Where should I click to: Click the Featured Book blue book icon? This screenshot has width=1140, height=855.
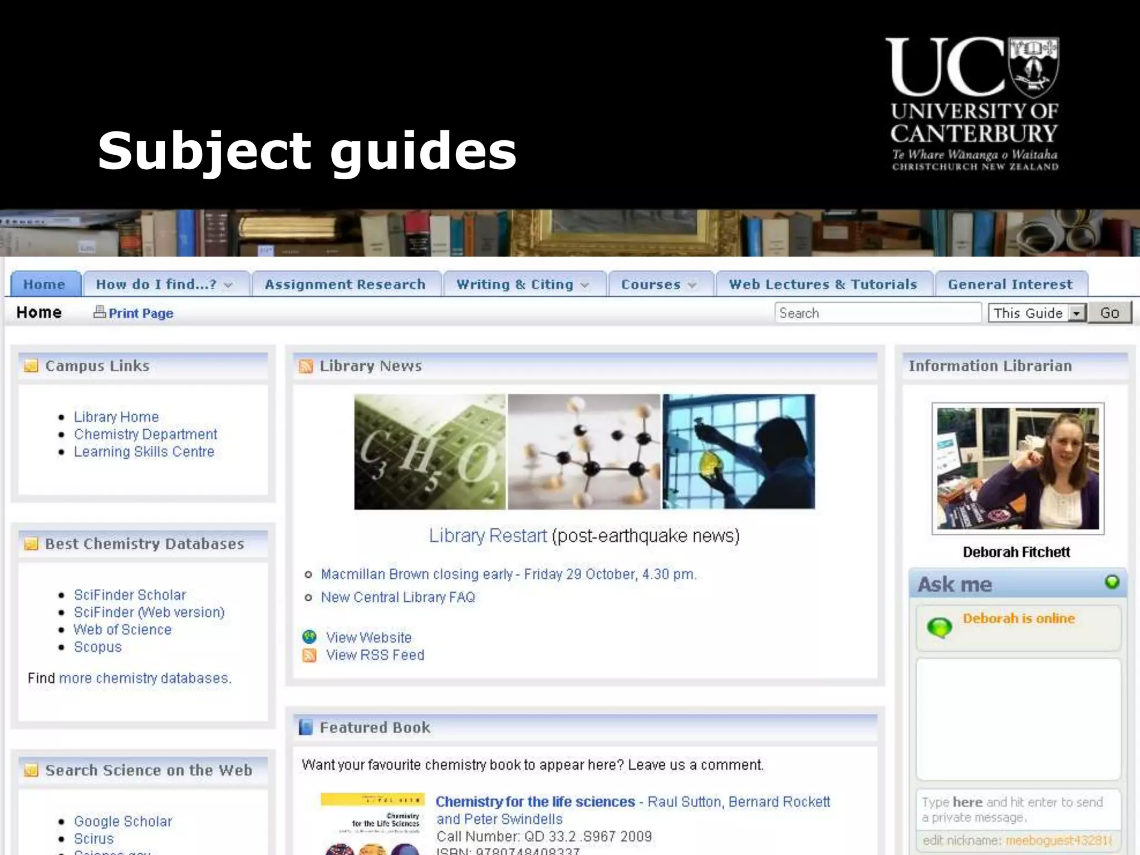tap(306, 727)
